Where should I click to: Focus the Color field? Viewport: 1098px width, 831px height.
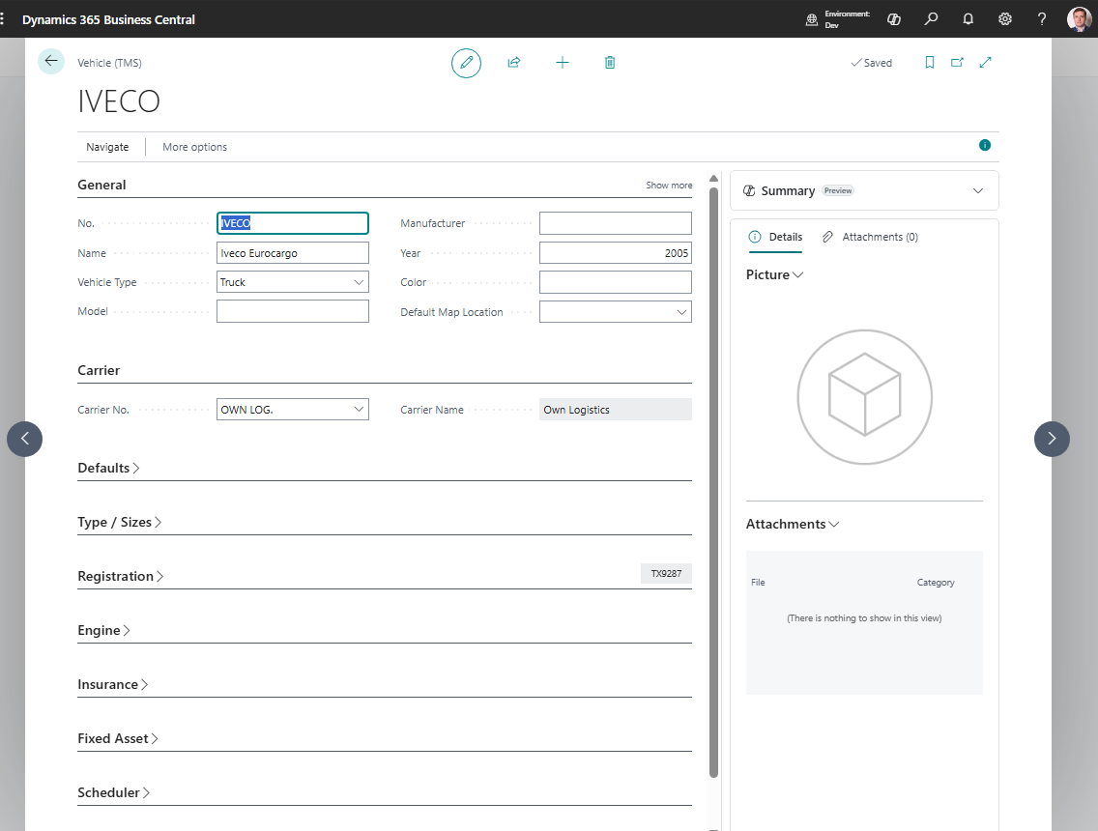pyautogui.click(x=616, y=282)
